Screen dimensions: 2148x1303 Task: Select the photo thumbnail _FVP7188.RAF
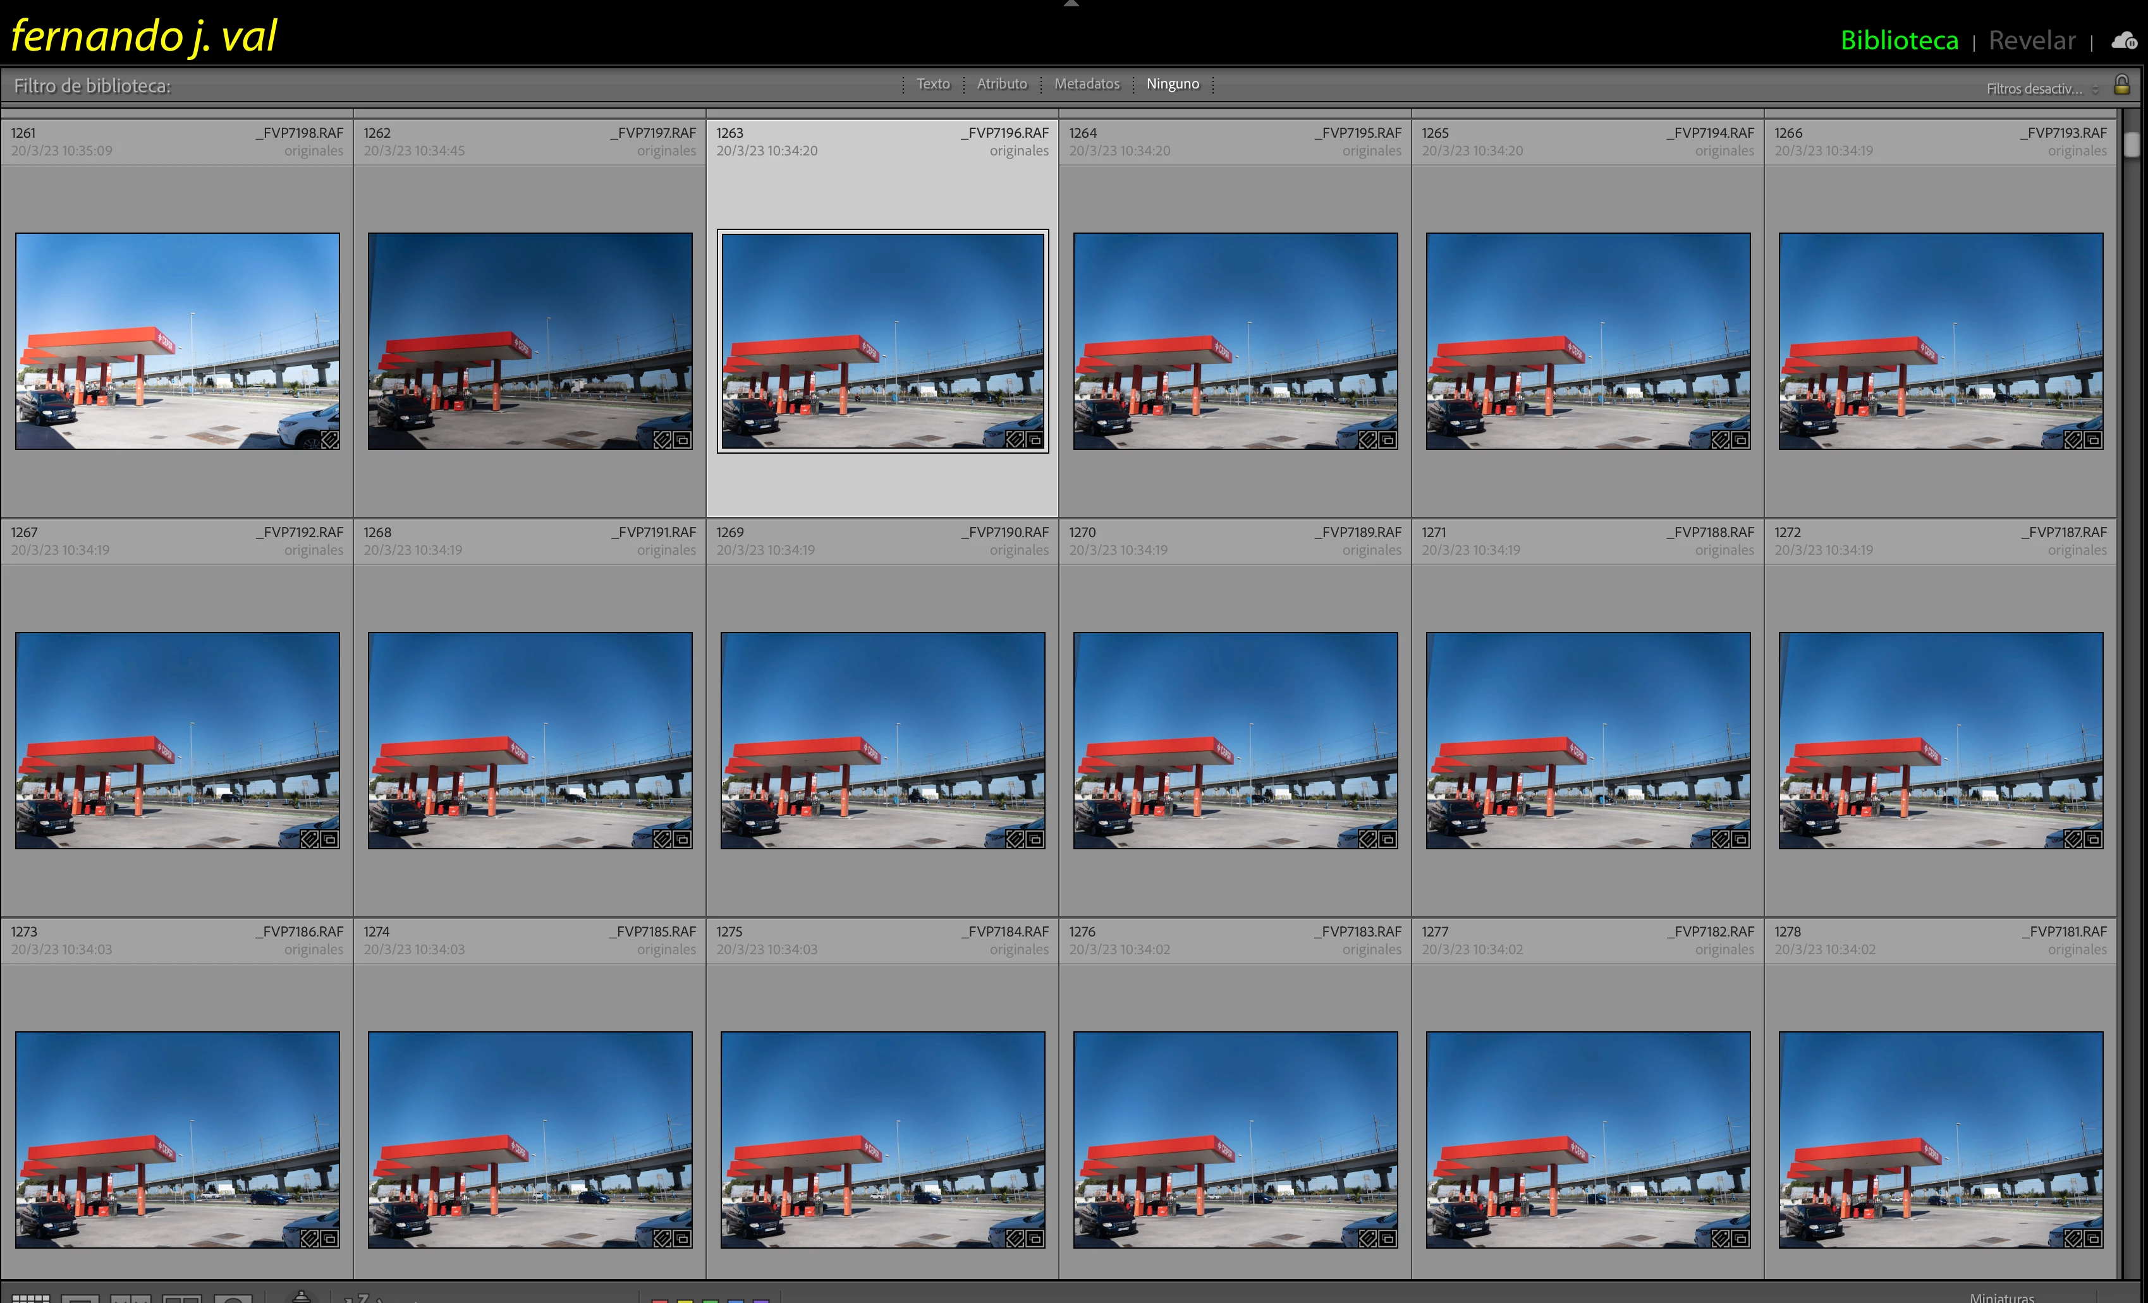[x=1587, y=740]
